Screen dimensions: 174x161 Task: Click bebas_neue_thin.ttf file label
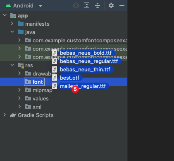pos(86,70)
